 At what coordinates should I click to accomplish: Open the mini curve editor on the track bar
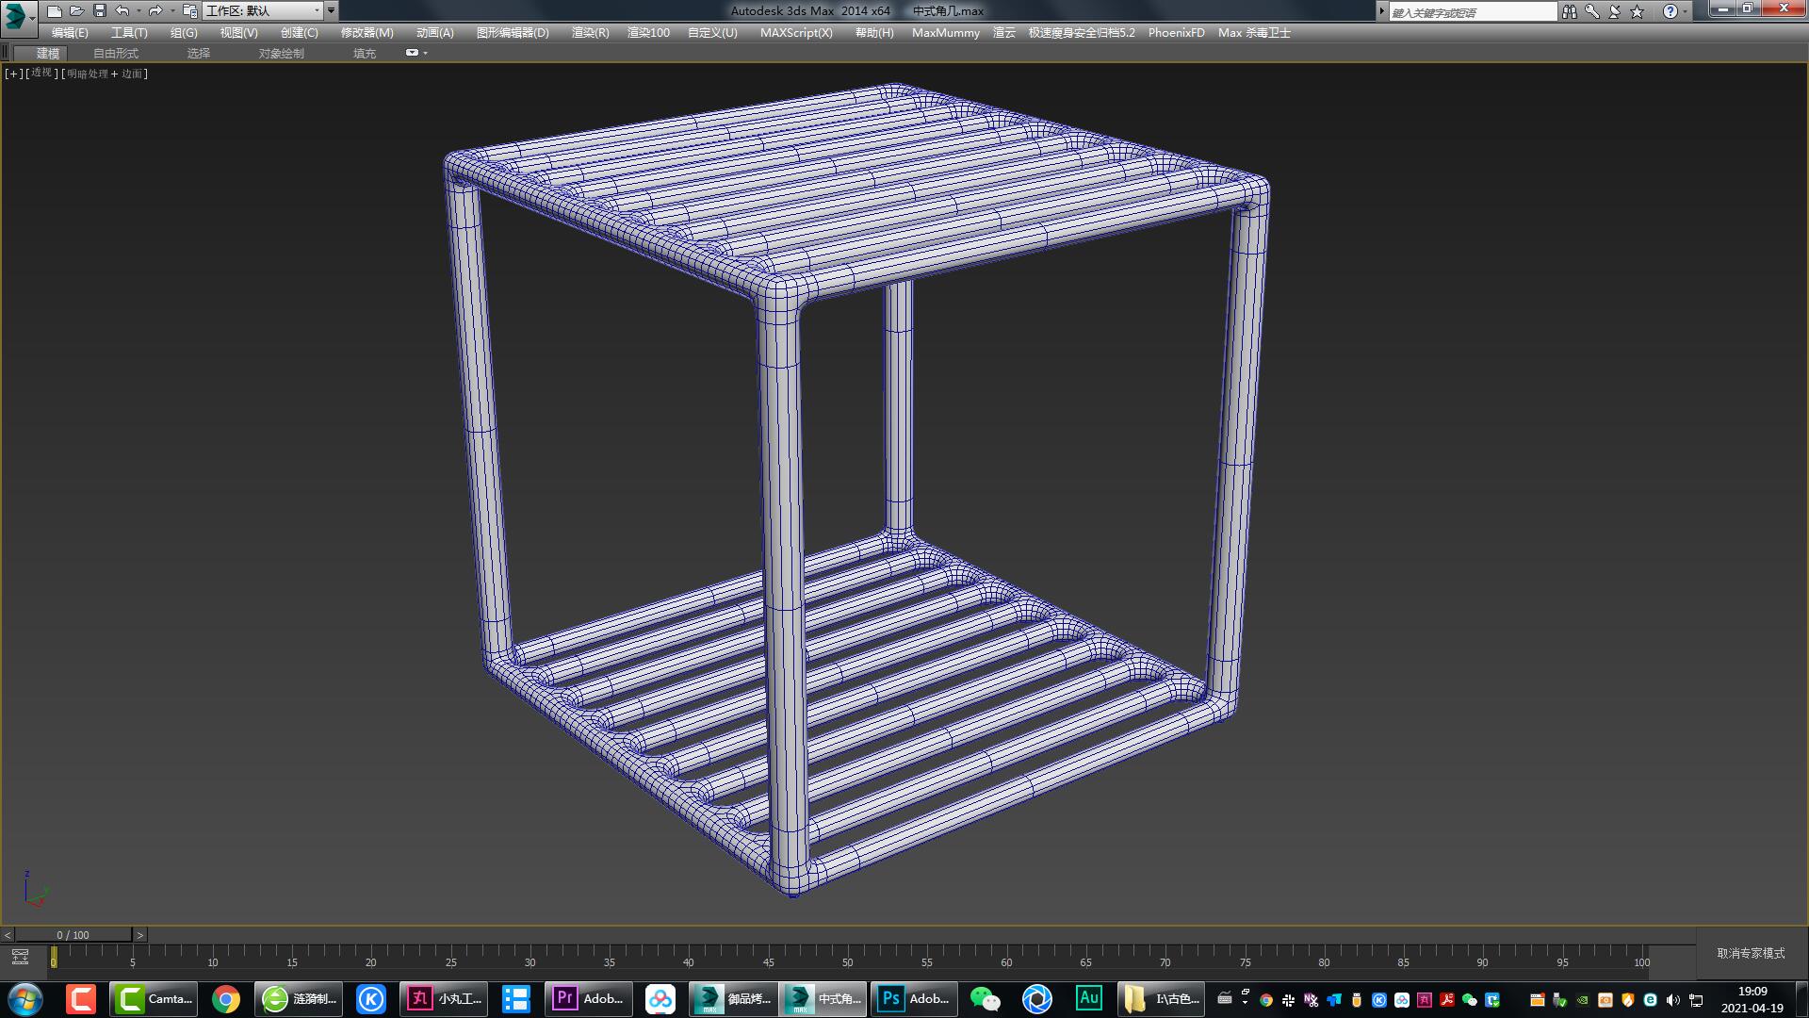pyautogui.click(x=20, y=955)
